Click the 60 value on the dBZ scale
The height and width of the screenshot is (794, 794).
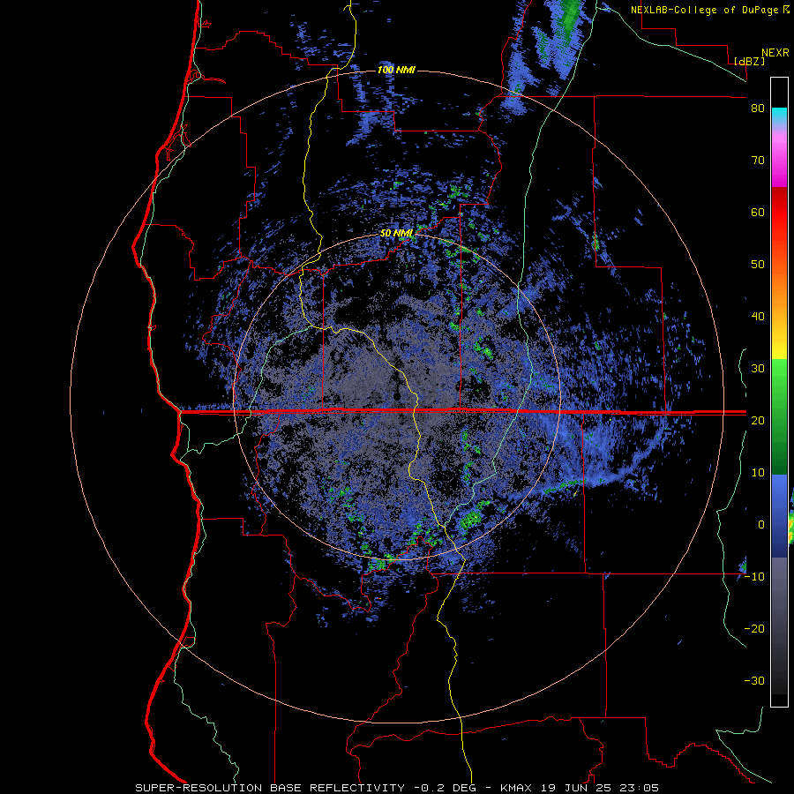758,212
